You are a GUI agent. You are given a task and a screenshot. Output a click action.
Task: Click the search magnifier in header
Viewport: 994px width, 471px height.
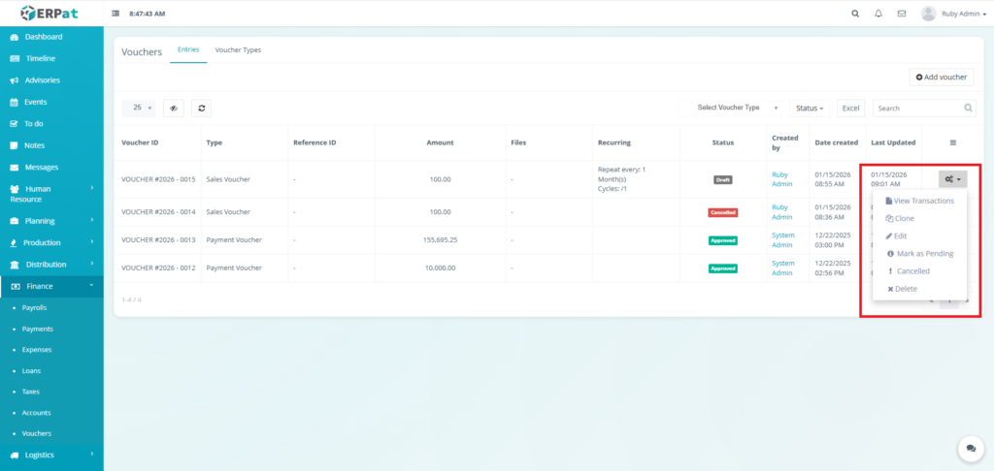tap(855, 14)
